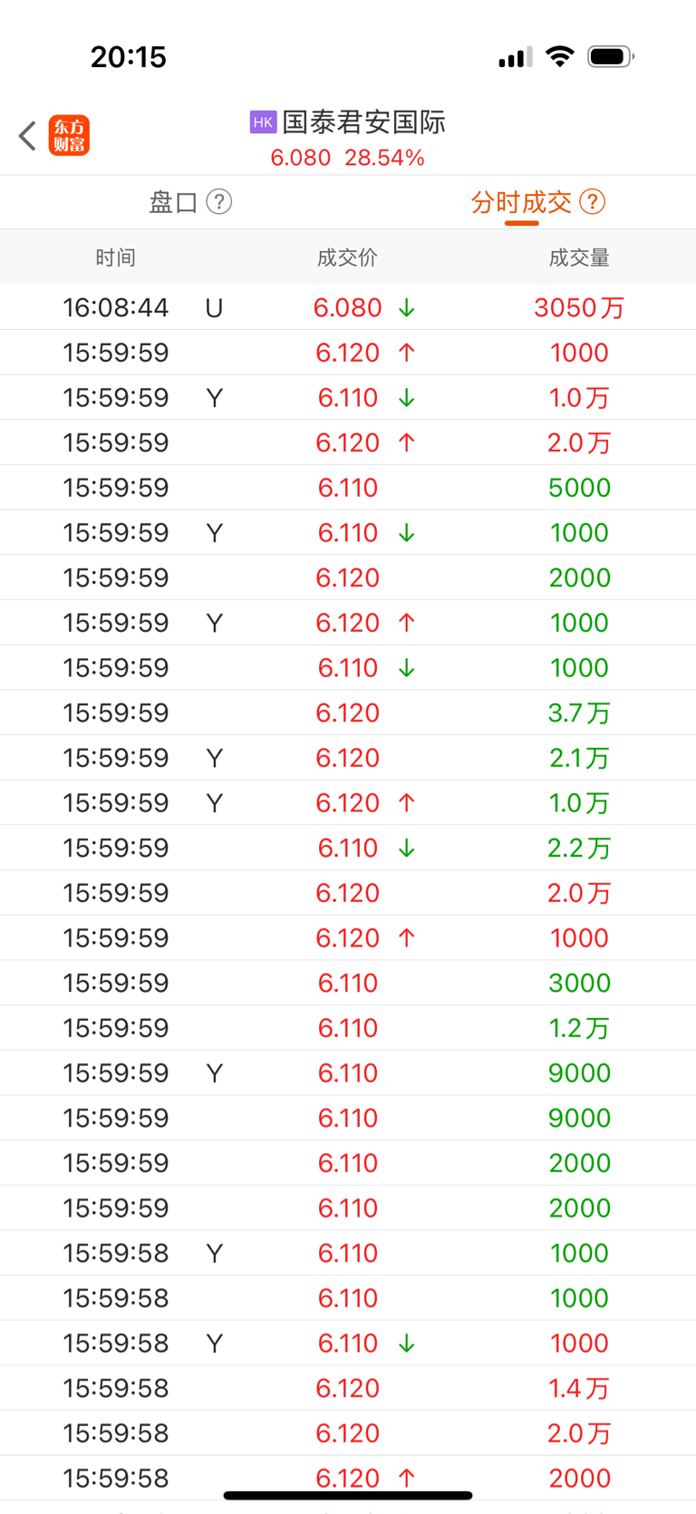The width and height of the screenshot is (696, 1514).
Task: Tap the 2.2万 volume value
Action: pos(579,848)
